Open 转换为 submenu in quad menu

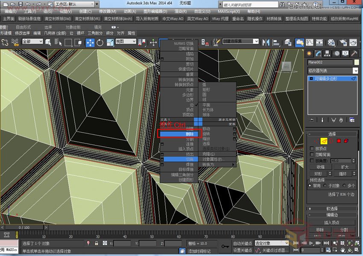[x=217, y=164]
